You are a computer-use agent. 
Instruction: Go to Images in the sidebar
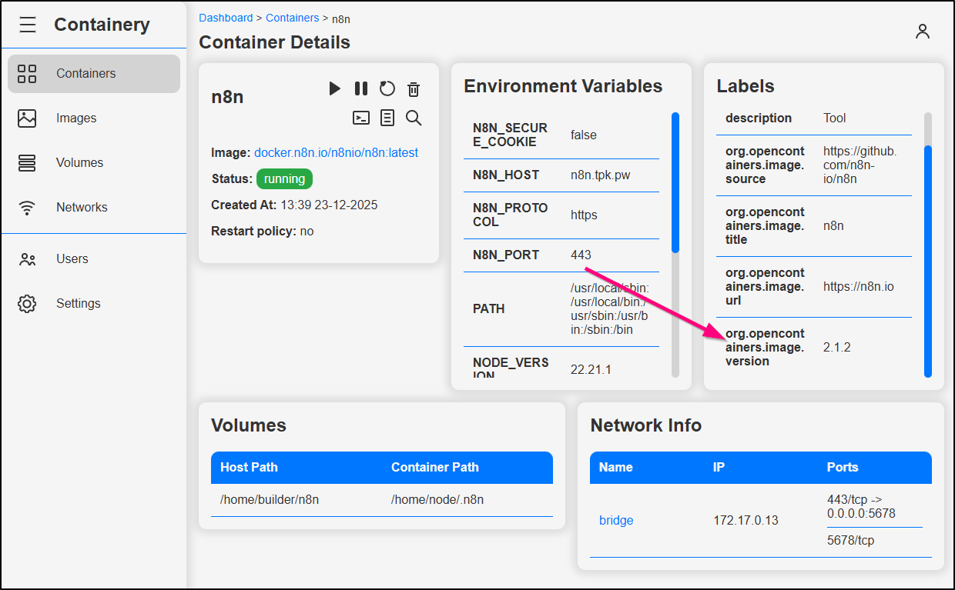pyautogui.click(x=76, y=118)
